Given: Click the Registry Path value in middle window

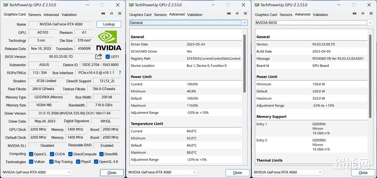Looking at the screenshot, I should tap(214, 59).
